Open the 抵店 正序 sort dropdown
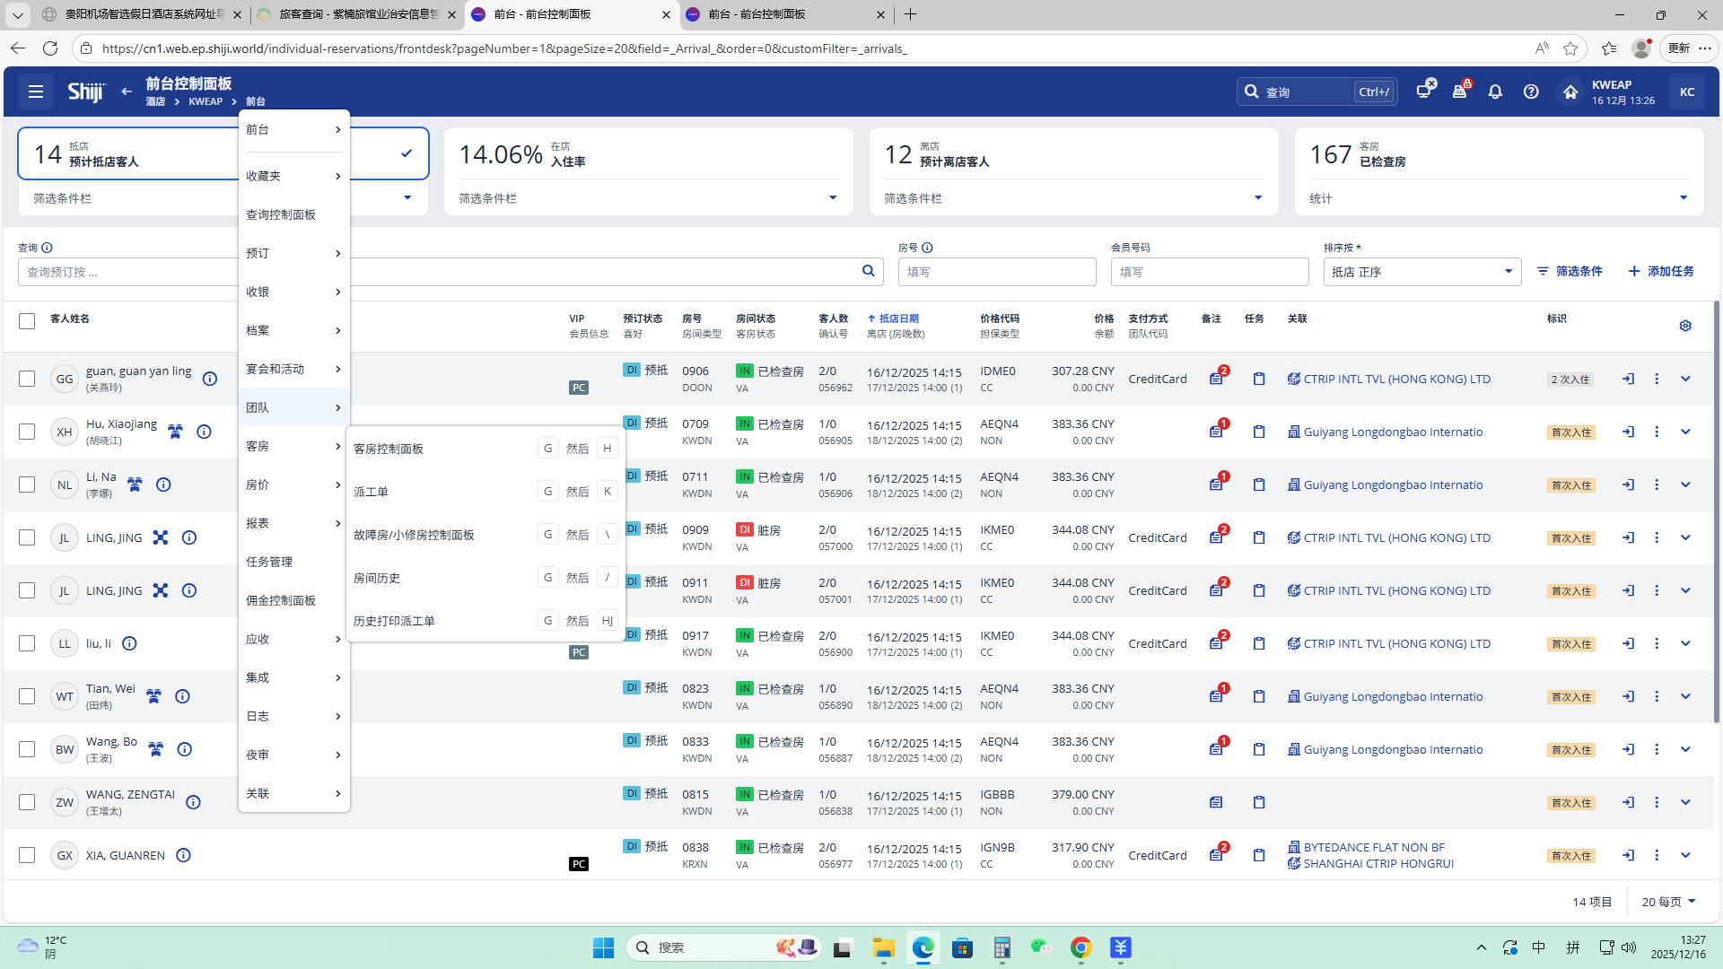 [x=1421, y=272]
